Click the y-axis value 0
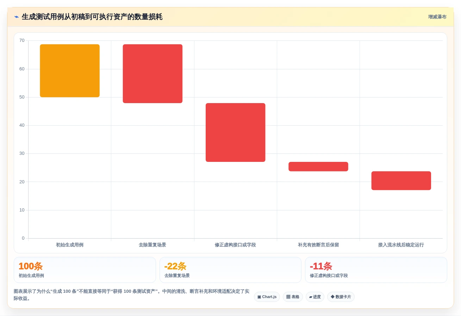 23,238
